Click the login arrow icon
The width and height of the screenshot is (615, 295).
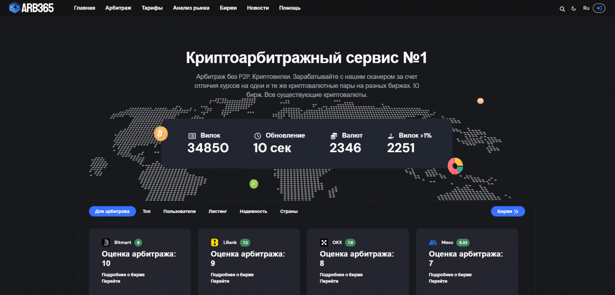click(x=599, y=8)
